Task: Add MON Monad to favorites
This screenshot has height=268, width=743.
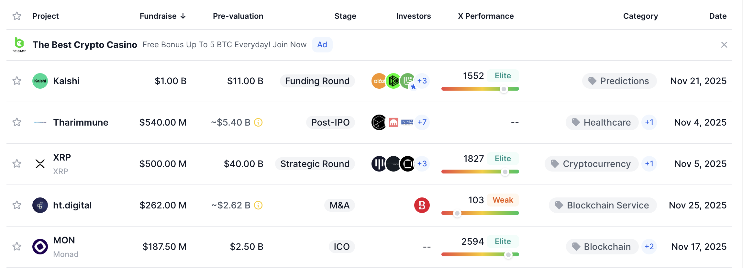Action: coord(17,247)
